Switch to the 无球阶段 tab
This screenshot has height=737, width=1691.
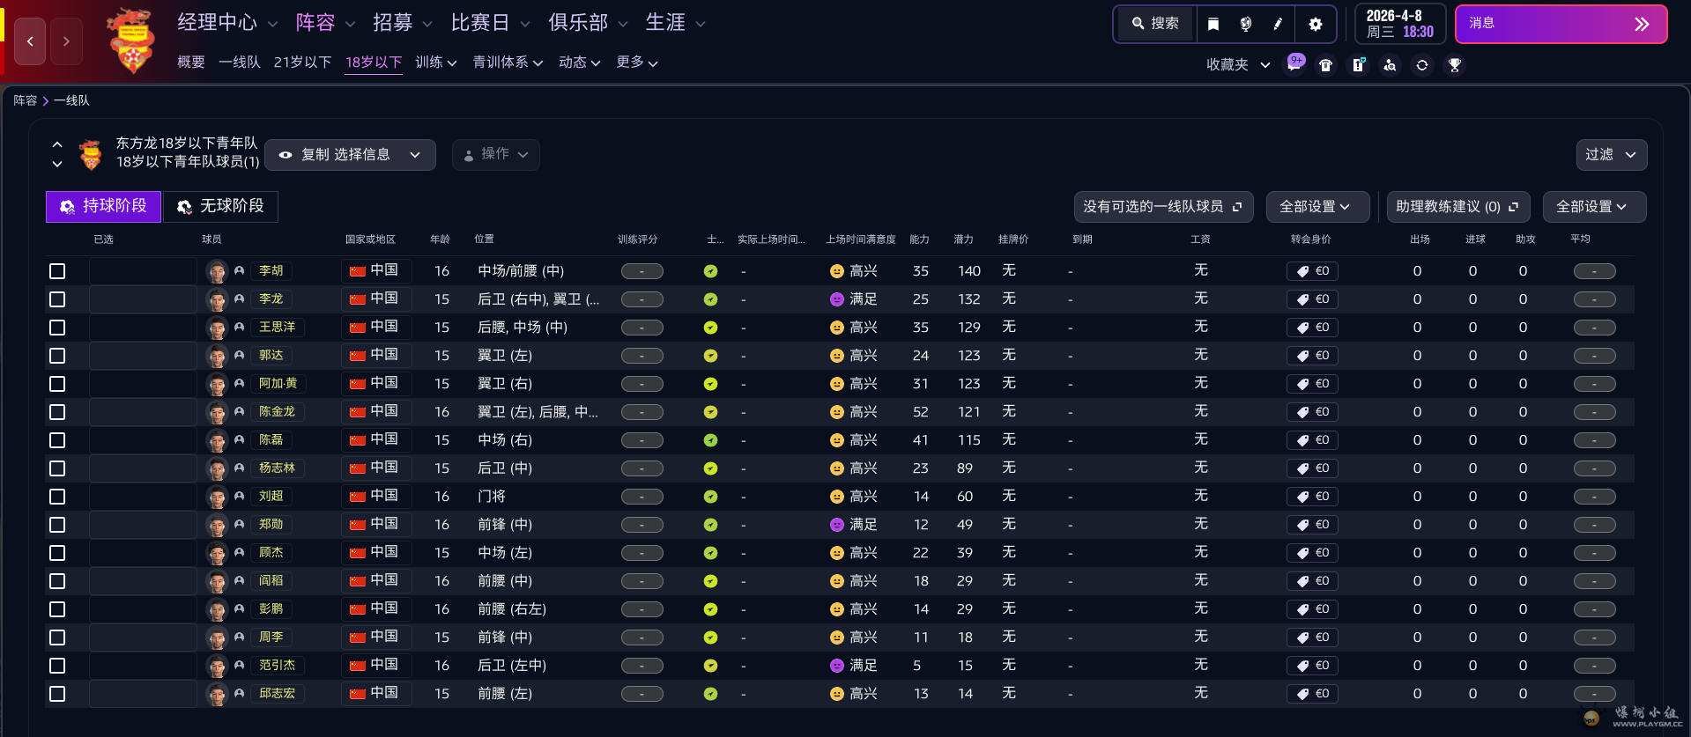(220, 206)
